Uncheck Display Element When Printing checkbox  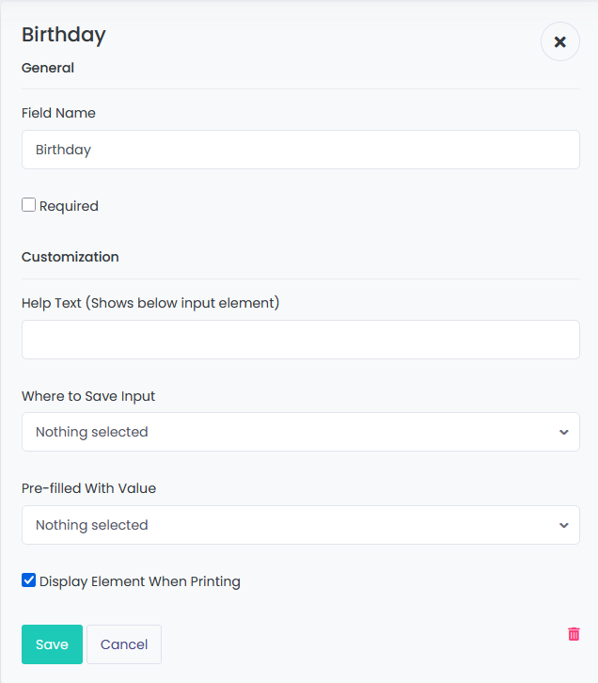[x=29, y=580]
